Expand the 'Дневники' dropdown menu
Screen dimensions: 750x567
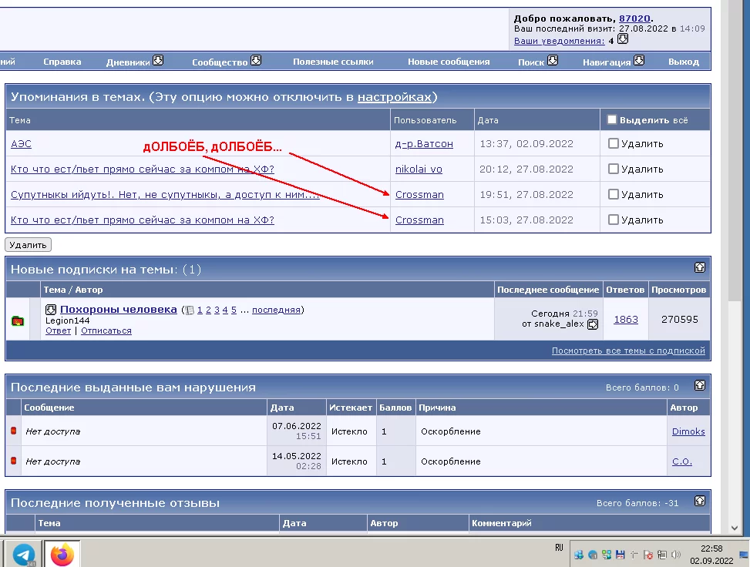pos(158,60)
